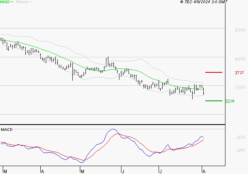The image size is (248, 174).
Task: Click the first M month label
Action: (x=6, y=171)
